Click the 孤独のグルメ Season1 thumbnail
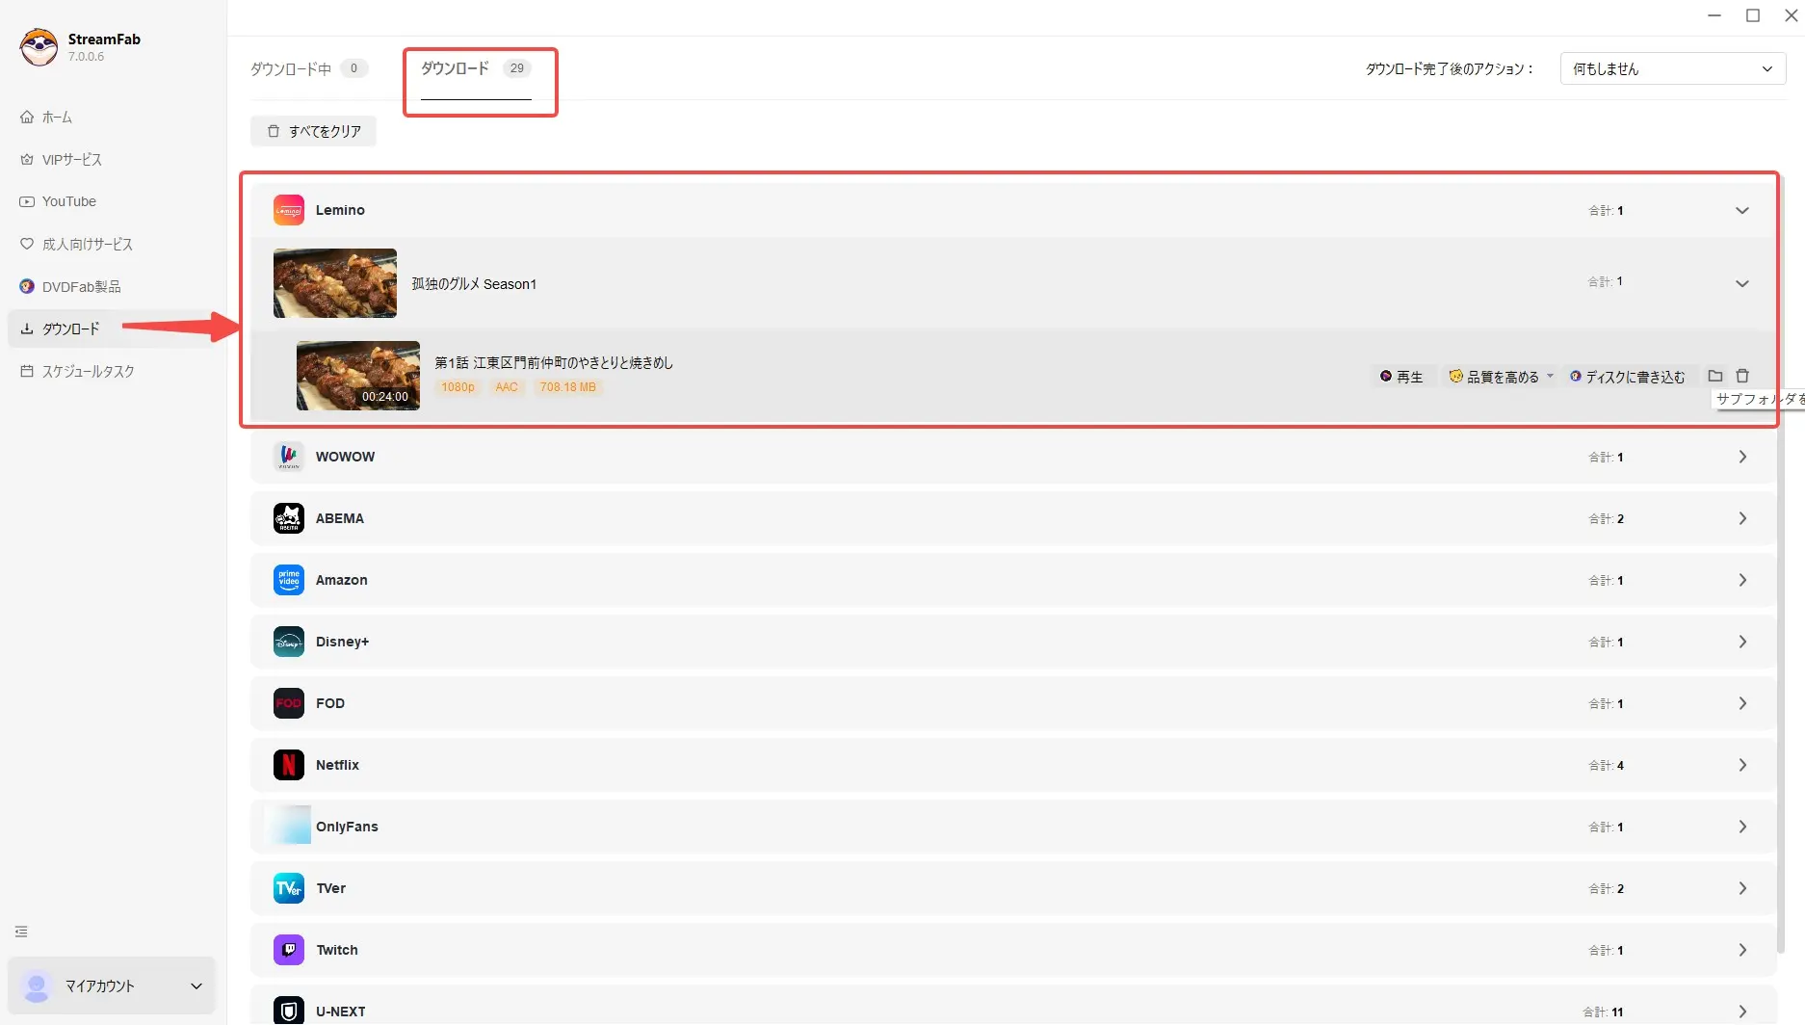The image size is (1805, 1025). (x=335, y=283)
